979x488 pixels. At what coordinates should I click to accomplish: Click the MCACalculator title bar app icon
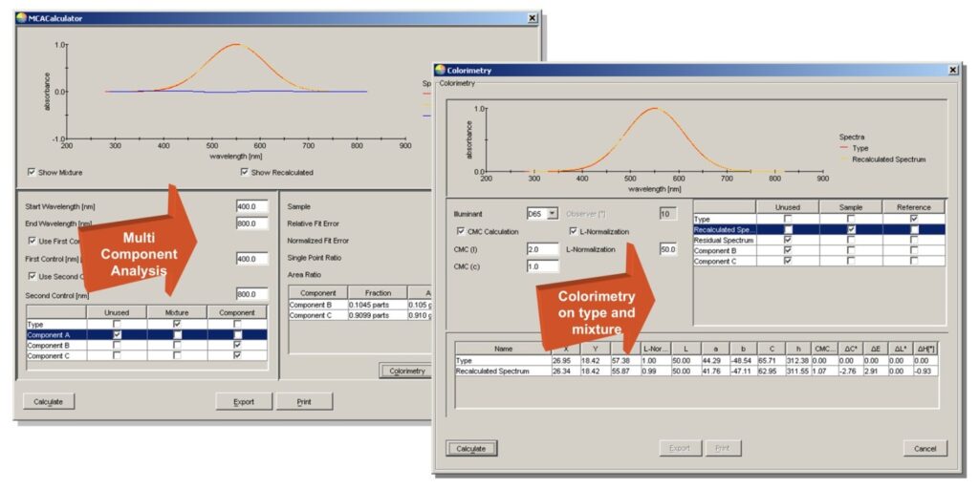pos(21,18)
